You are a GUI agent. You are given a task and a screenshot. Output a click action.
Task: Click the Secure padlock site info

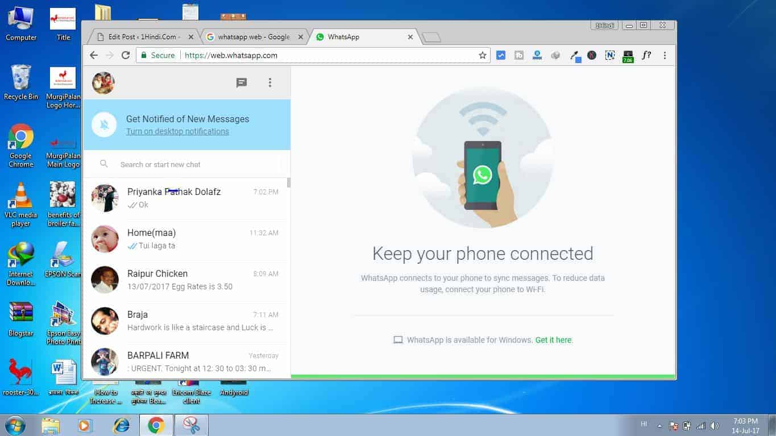pos(157,55)
